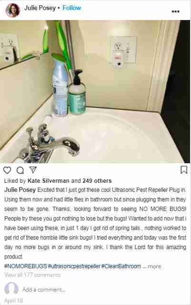Image resolution: width=191 pixels, height=305 pixels.
Task: Share post using paper plane icon
Action: coord(33,170)
